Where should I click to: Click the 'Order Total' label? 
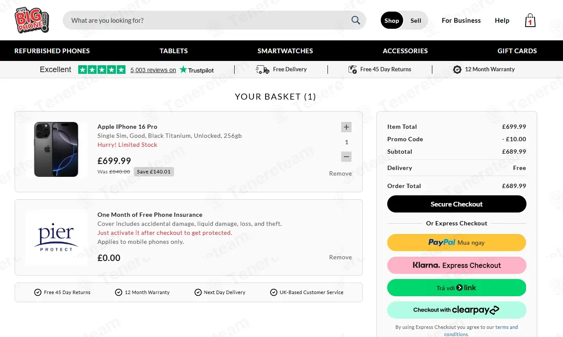click(404, 186)
